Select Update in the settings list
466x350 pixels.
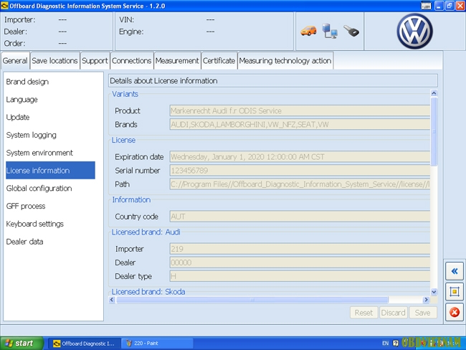click(x=50, y=117)
